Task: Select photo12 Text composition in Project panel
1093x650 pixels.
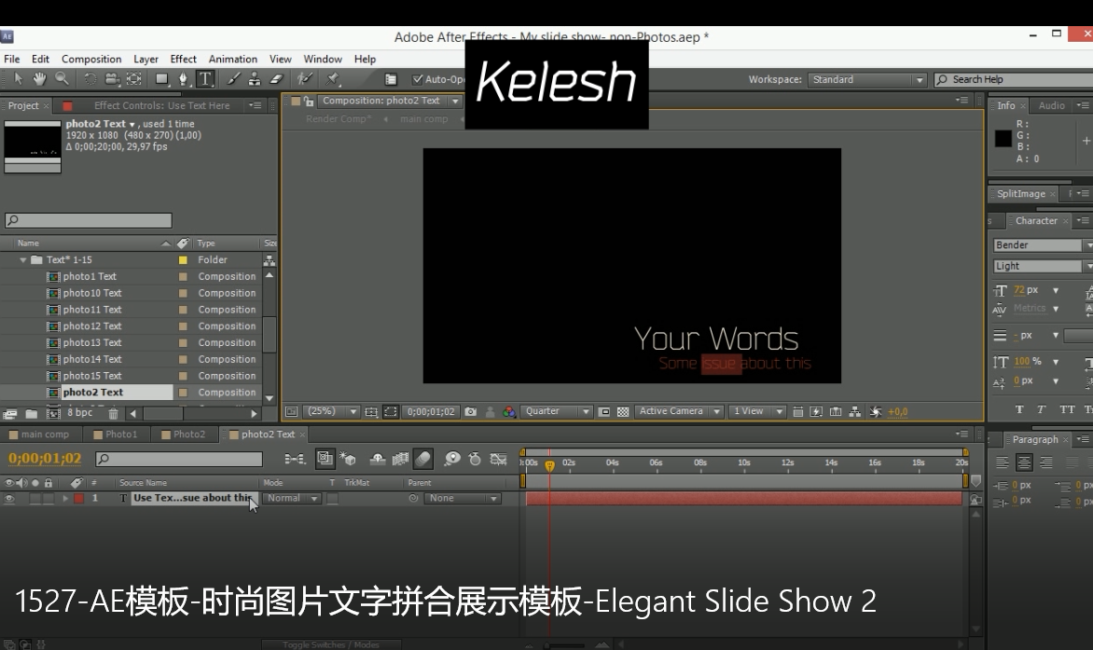Action: pos(92,326)
